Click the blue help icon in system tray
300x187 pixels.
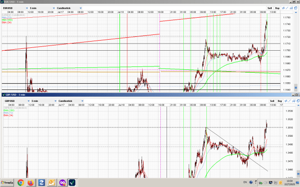coord(251,182)
